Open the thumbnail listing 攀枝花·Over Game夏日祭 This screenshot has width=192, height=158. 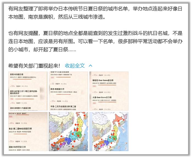[x=109, y=91]
